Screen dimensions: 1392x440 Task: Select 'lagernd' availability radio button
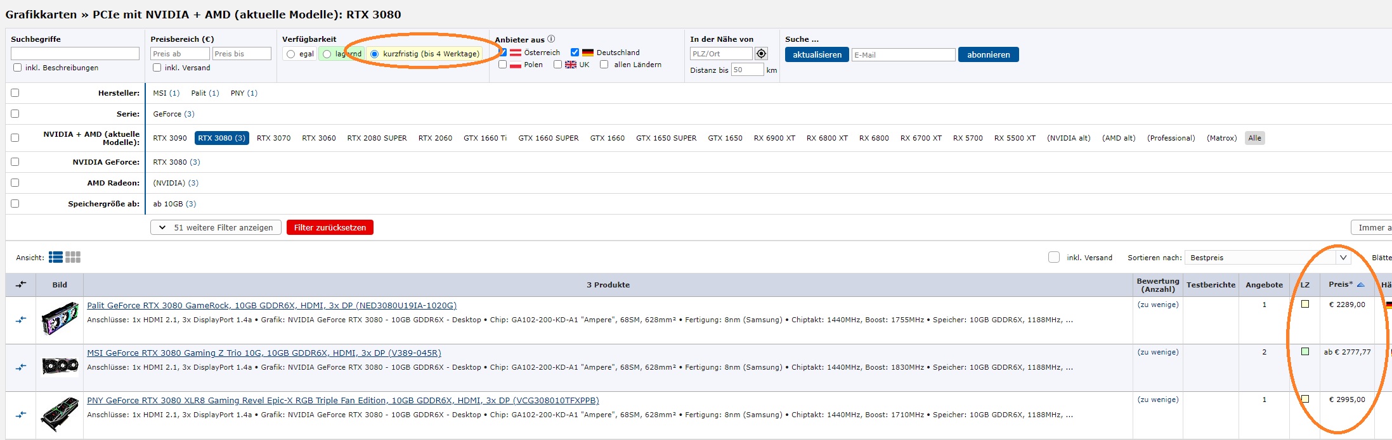[x=327, y=54]
